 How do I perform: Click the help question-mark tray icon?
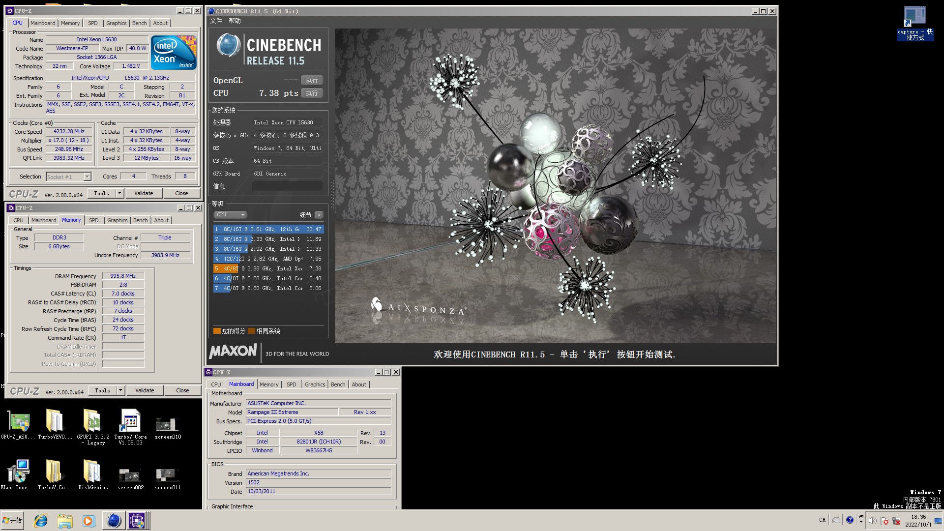[x=850, y=520]
